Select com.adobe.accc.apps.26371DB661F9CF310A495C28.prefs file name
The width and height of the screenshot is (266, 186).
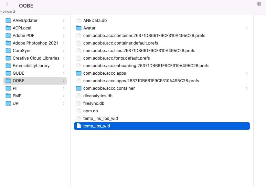coord(141,81)
